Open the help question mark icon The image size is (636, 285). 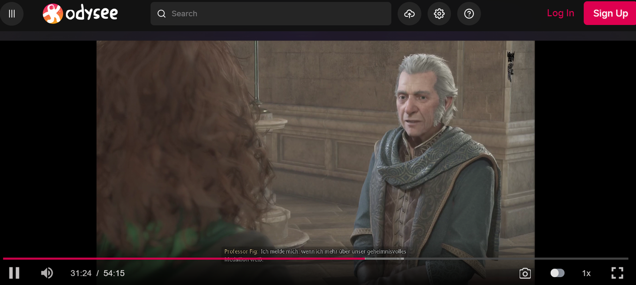pyautogui.click(x=469, y=13)
